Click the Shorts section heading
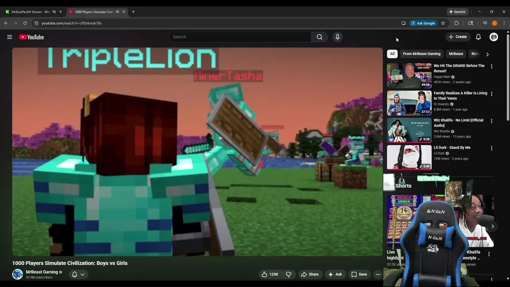510x287 pixels. click(403, 186)
